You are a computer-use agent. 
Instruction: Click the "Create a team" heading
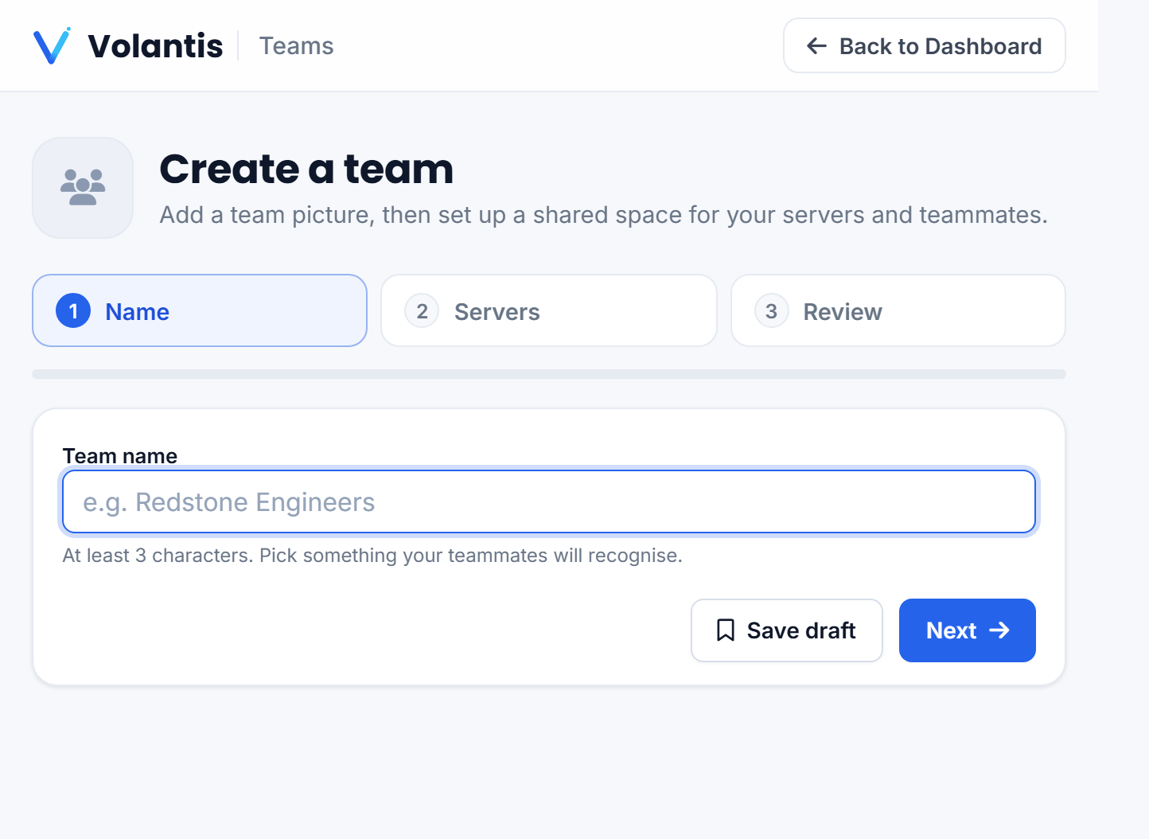click(x=306, y=169)
